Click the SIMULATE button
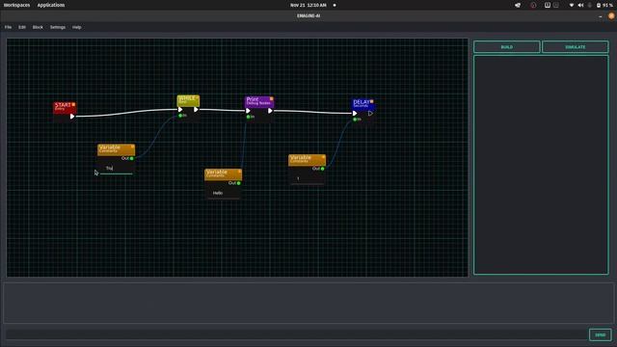 (x=575, y=47)
